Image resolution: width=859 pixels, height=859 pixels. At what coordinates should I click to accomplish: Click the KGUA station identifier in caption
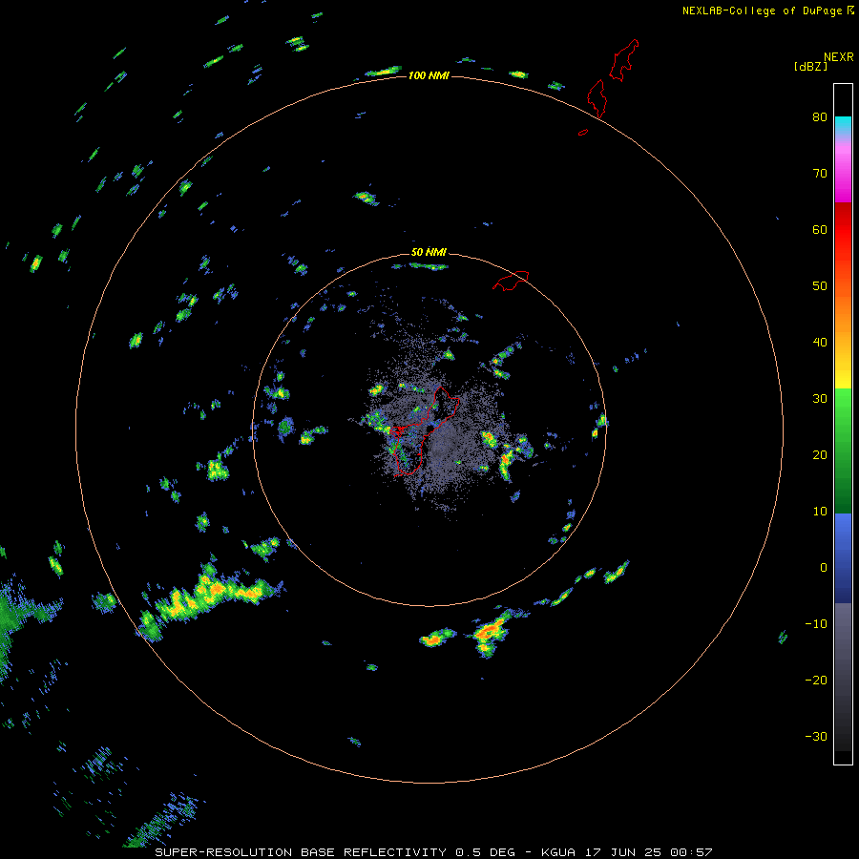[x=557, y=852]
